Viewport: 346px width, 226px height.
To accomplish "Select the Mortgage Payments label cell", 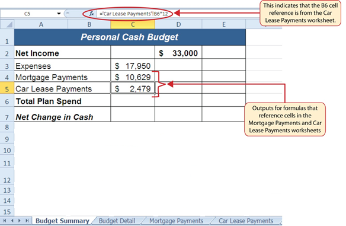I will pyautogui.click(x=62, y=77).
